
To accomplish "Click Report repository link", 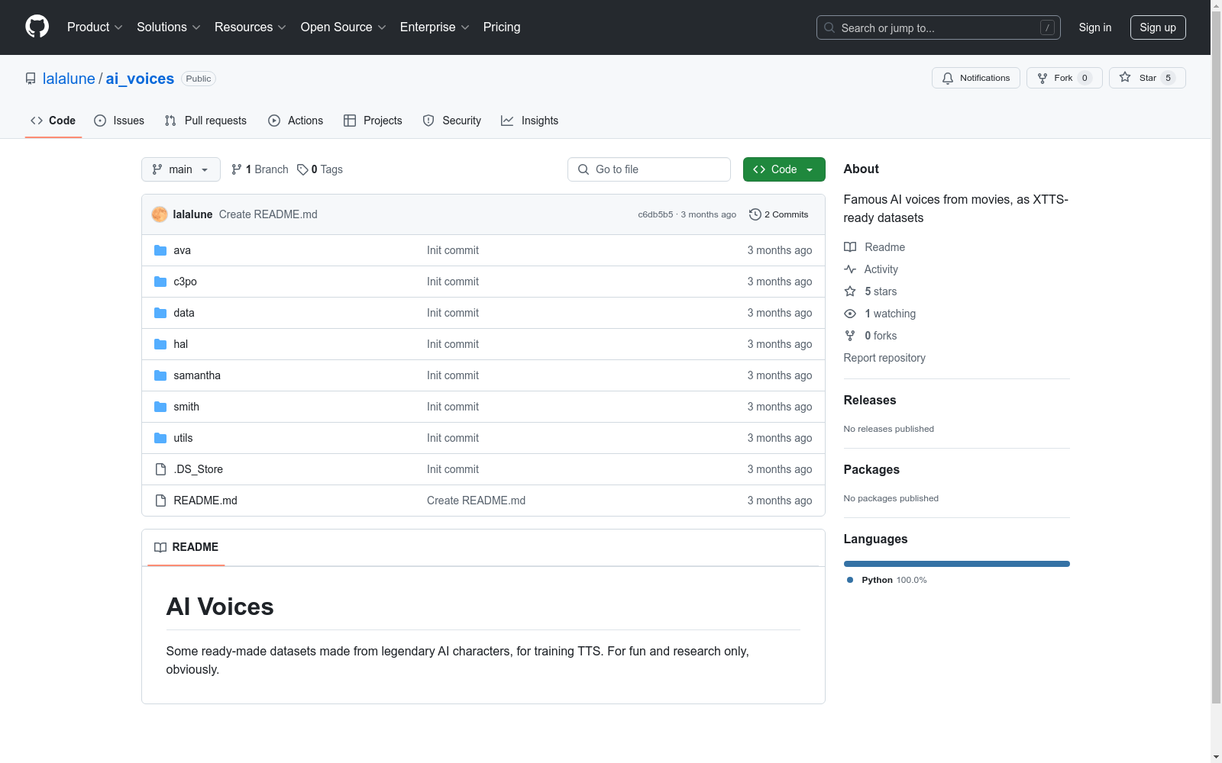I will (884, 358).
